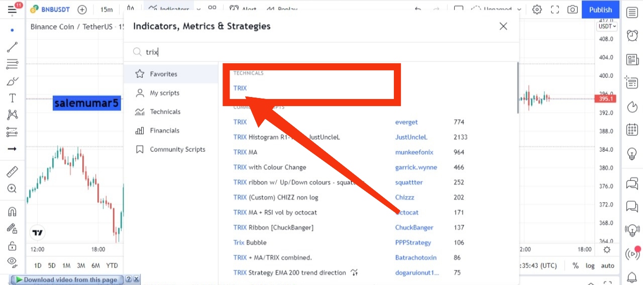The width and height of the screenshot is (643, 285).
Task: Select the Text tool in left toolbar
Action: 12,98
